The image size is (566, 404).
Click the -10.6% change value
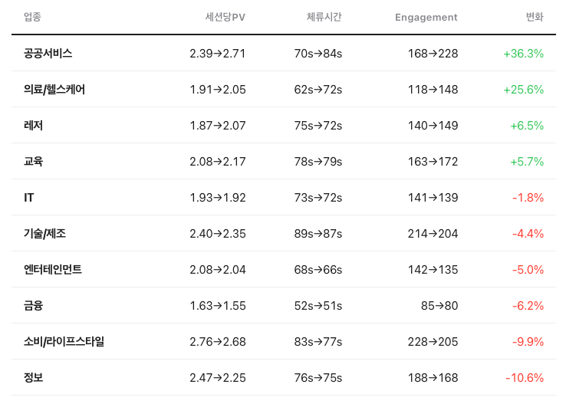525,378
